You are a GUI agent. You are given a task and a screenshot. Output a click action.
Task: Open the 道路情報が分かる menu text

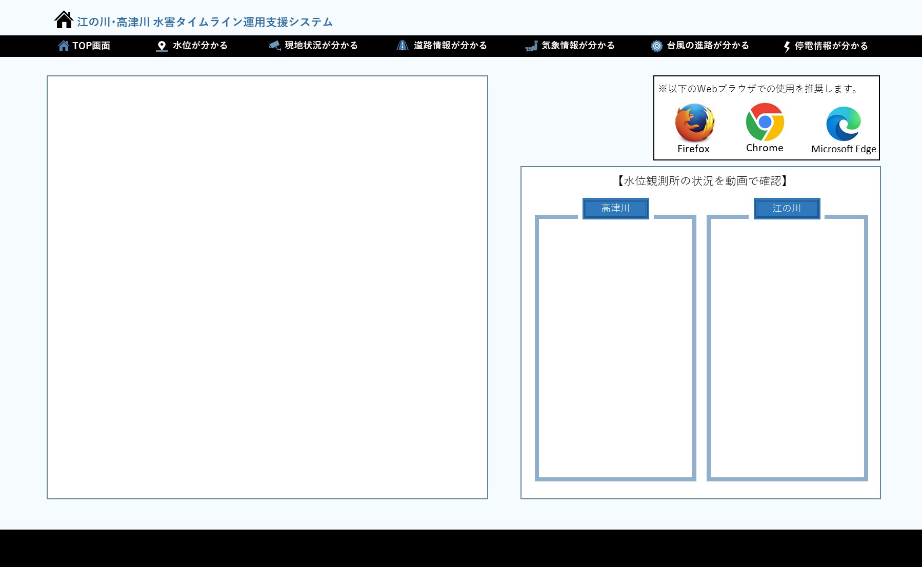pos(450,46)
